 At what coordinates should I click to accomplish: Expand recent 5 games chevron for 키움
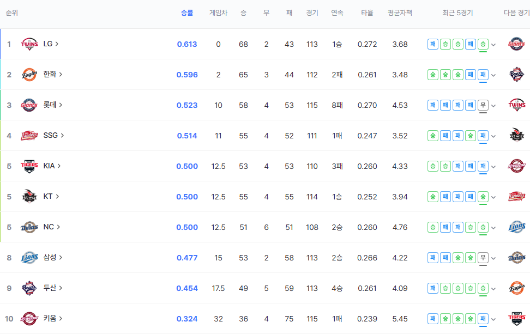[493, 319]
